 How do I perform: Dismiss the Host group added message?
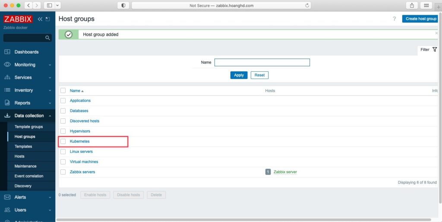436,33
